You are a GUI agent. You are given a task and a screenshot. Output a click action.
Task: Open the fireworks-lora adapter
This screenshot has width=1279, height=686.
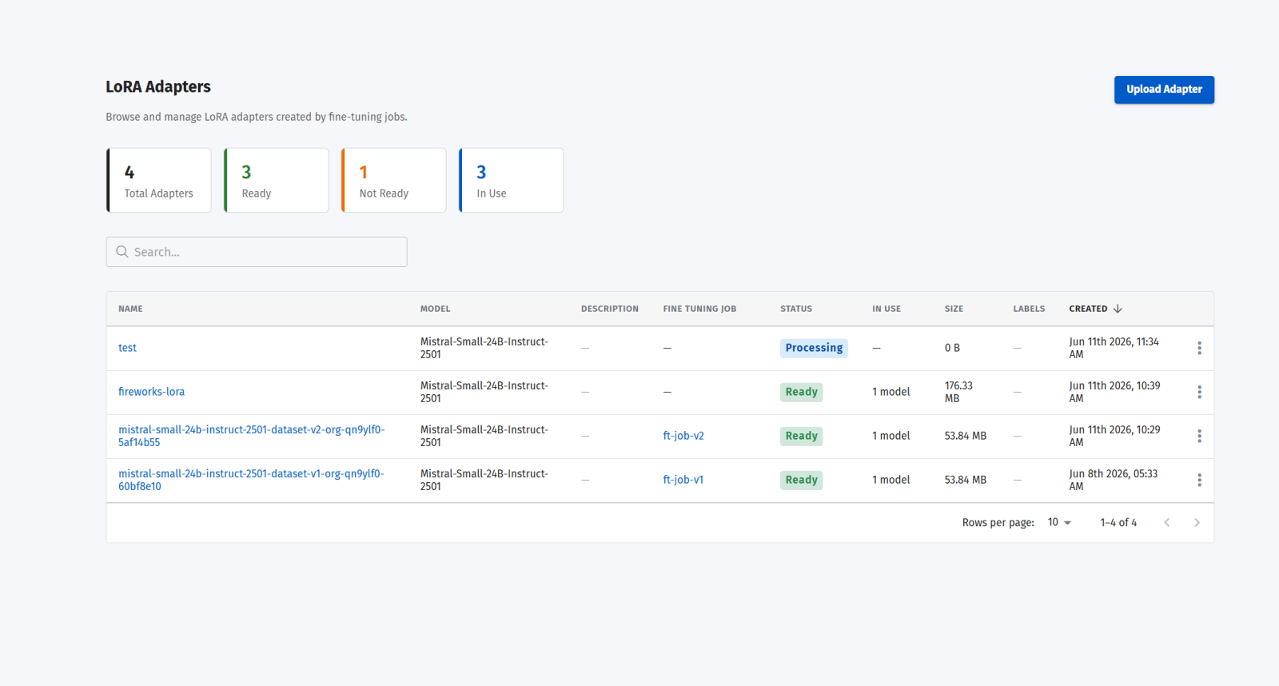[151, 392]
